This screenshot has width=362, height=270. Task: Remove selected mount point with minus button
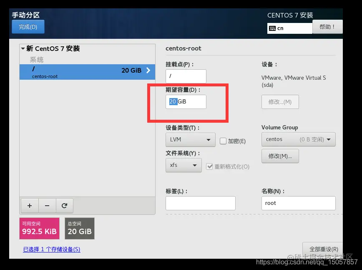point(47,206)
